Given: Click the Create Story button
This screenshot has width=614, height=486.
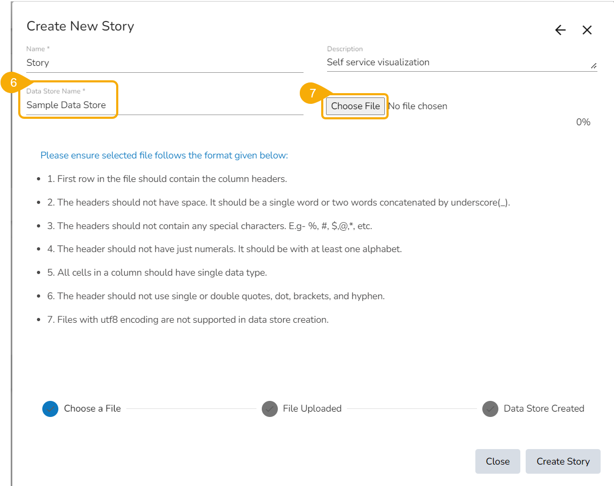Looking at the screenshot, I should (x=563, y=461).
